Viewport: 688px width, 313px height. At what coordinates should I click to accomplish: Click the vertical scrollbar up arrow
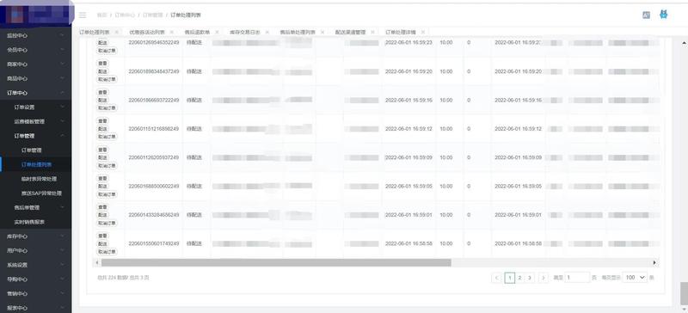click(684, 43)
